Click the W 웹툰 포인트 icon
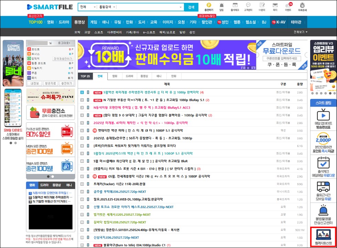 tap(29, 63)
